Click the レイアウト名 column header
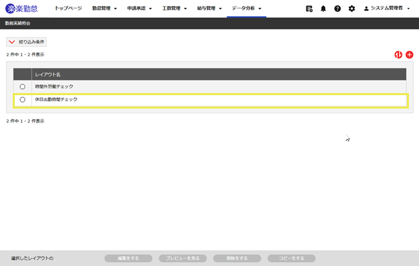419x266 pixels. 48,74
